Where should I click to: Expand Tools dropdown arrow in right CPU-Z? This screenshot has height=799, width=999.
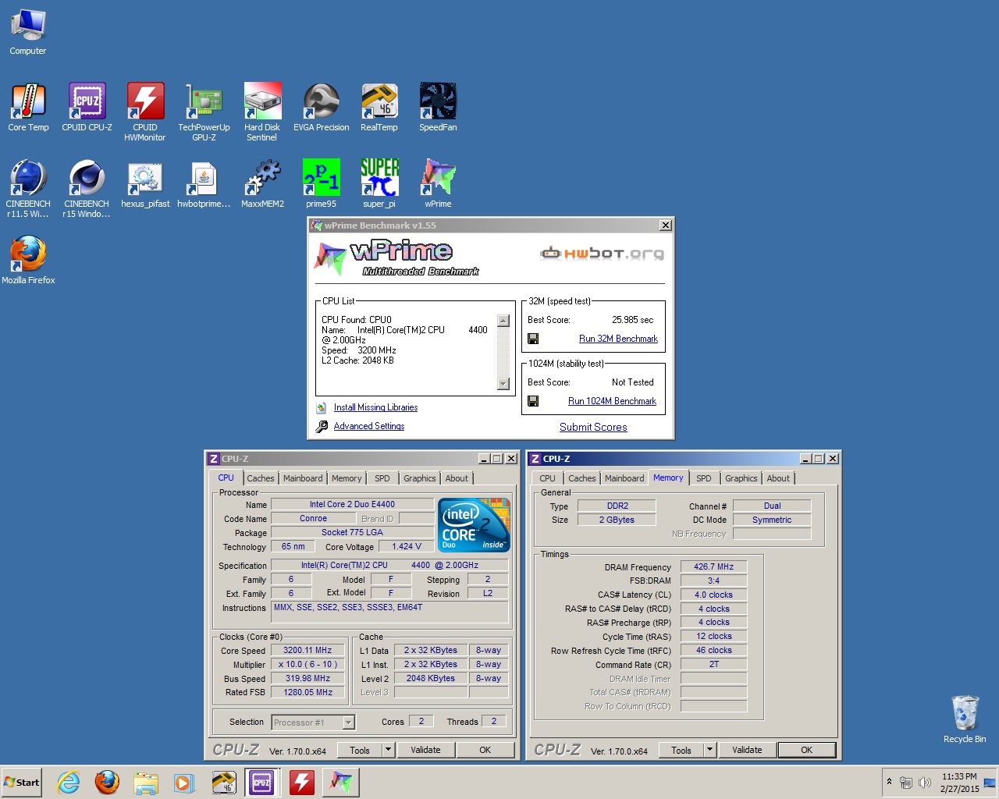pyautogui.click(x=709, y=750)
